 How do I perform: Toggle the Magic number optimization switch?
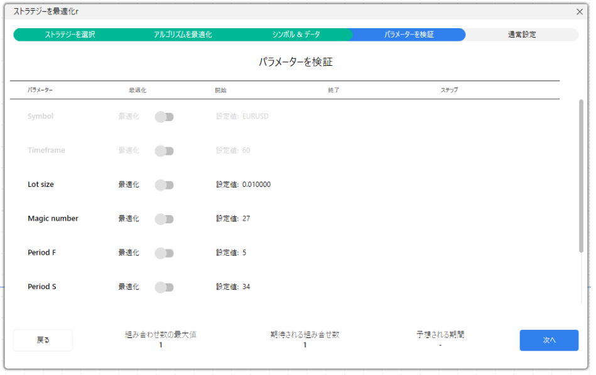point(164,219)
